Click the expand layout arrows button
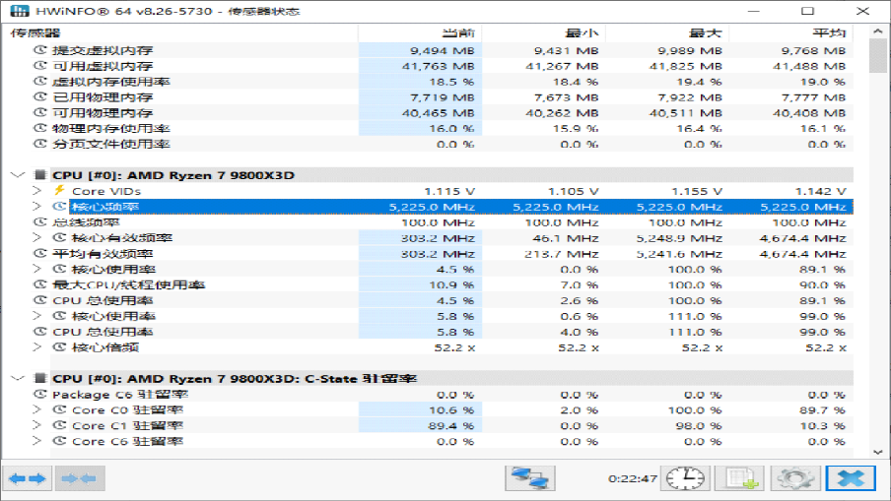Screen dimensions: 891x501 28,479
